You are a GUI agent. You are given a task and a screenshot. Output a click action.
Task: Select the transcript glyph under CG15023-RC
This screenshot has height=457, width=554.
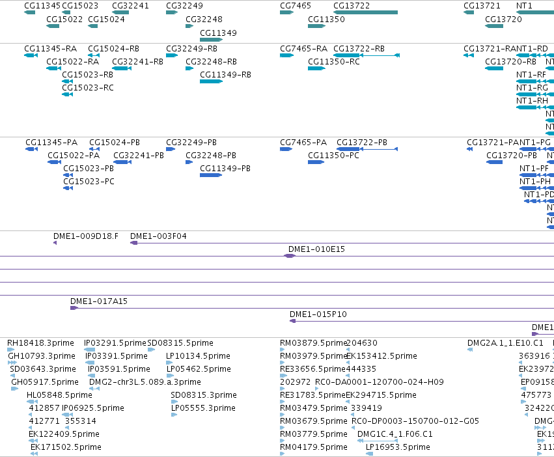68,94
